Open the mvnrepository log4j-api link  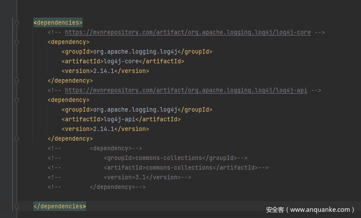[x=186, y=91]
